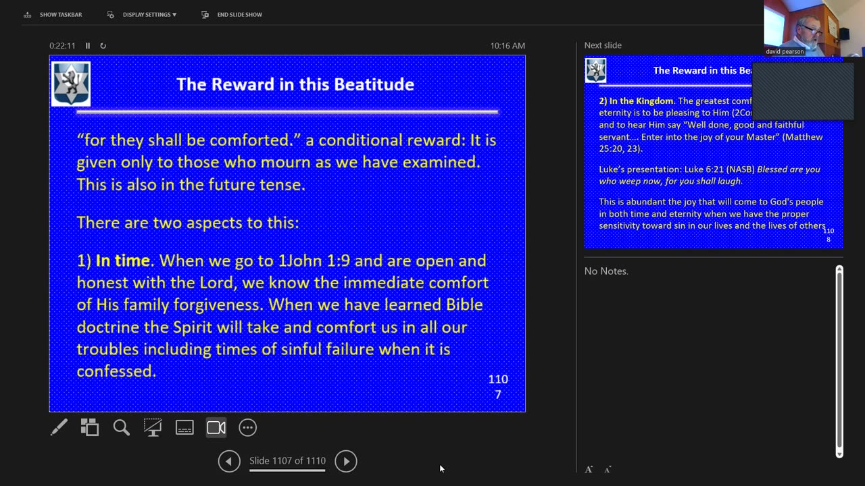
Task: Click the scroll up arrow in notes
Action: pyautogui.click(x=839, y=269)
